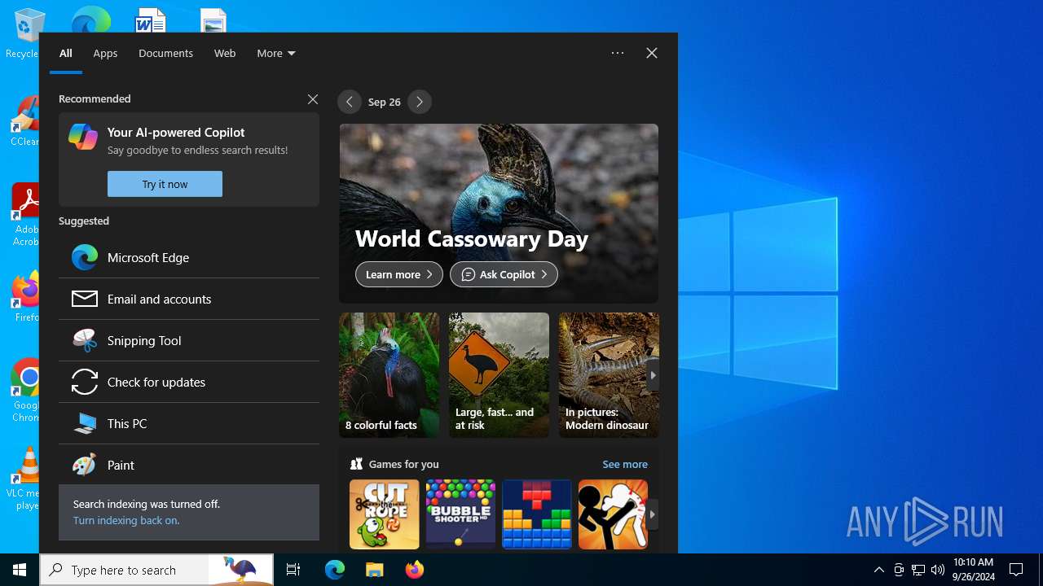Click the Copilot logo in Recommended card

(x=83, y=137)
